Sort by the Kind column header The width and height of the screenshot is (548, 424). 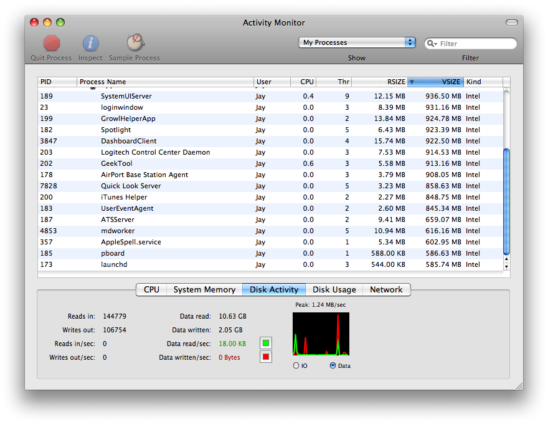483,82
